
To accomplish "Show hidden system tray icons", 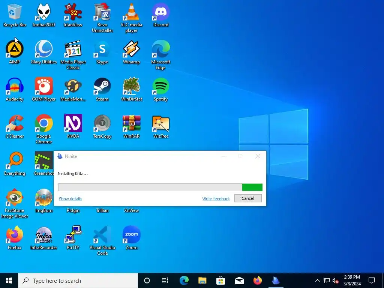I will point(317,280).
